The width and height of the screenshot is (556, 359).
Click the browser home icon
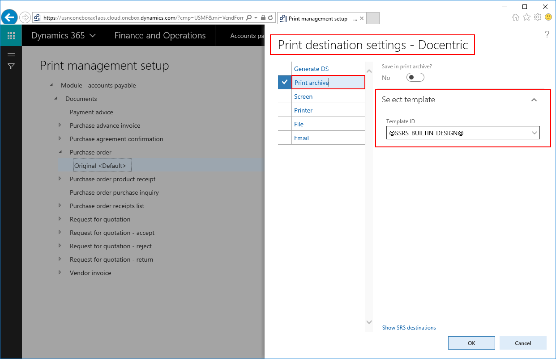516,17
